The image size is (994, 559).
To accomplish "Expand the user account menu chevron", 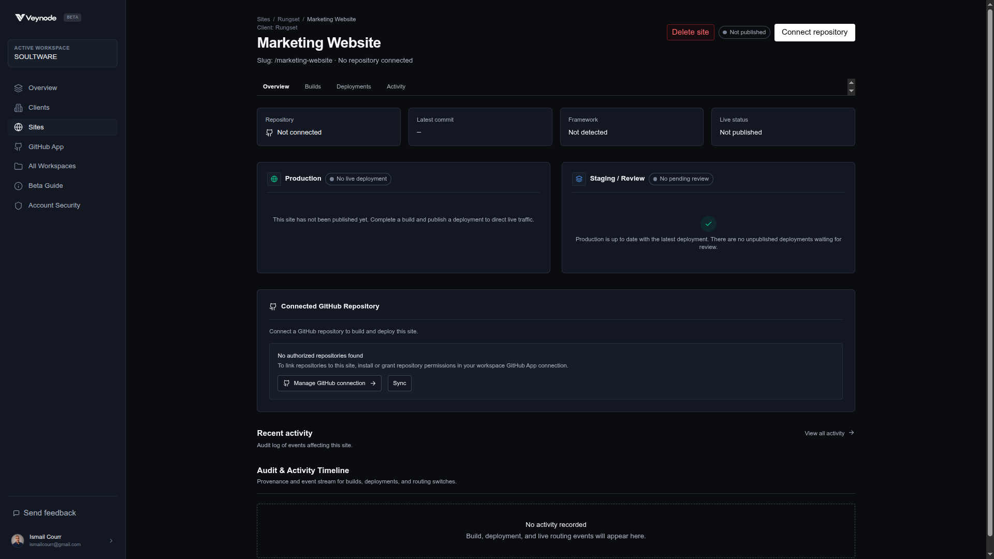I will pyautogui.click(x=111, y=540).
